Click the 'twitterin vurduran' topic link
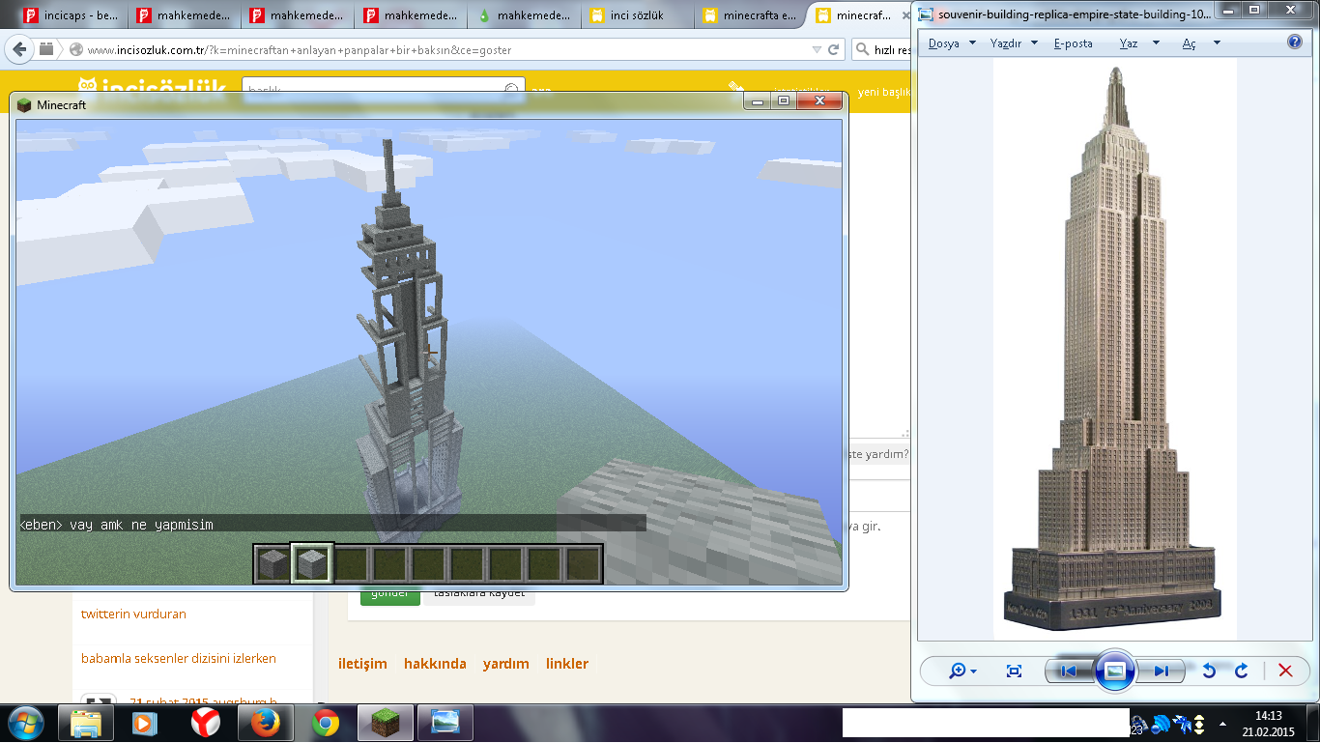Image resolution: width=1320 pixels, height=743 pixels. tap(133, 614)
